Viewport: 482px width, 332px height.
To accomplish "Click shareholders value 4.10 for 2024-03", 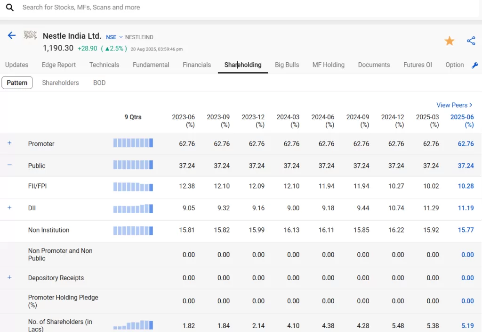I will [x=293, y=326].
